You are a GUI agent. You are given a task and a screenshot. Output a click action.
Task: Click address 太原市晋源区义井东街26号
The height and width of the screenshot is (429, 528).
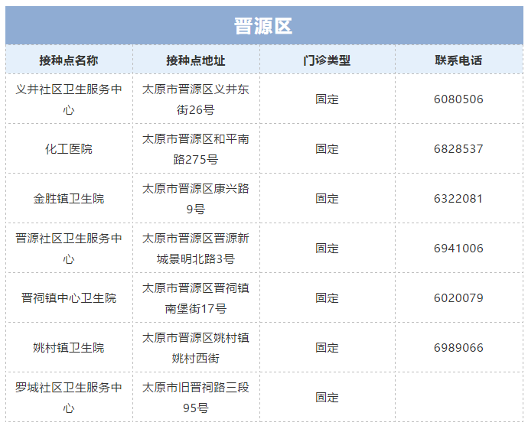(196, 99)
